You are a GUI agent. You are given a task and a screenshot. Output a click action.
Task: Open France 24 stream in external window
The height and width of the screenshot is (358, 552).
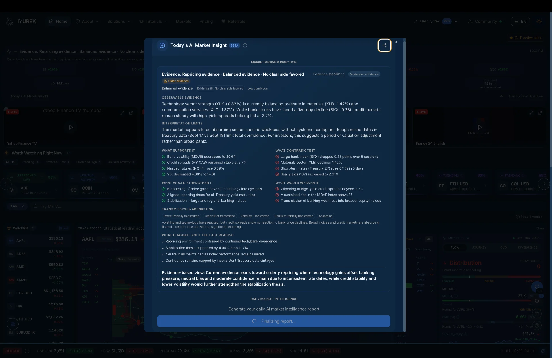[540, 113]
